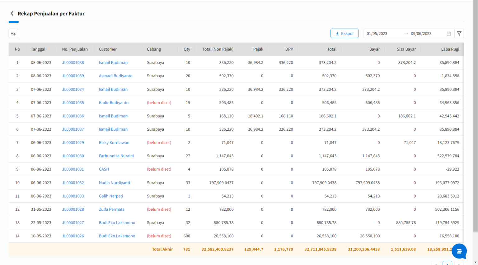The width and height of the screenshot is (478, 265).
Task: Click the Customer column header
Action: [x=108, y=49]
